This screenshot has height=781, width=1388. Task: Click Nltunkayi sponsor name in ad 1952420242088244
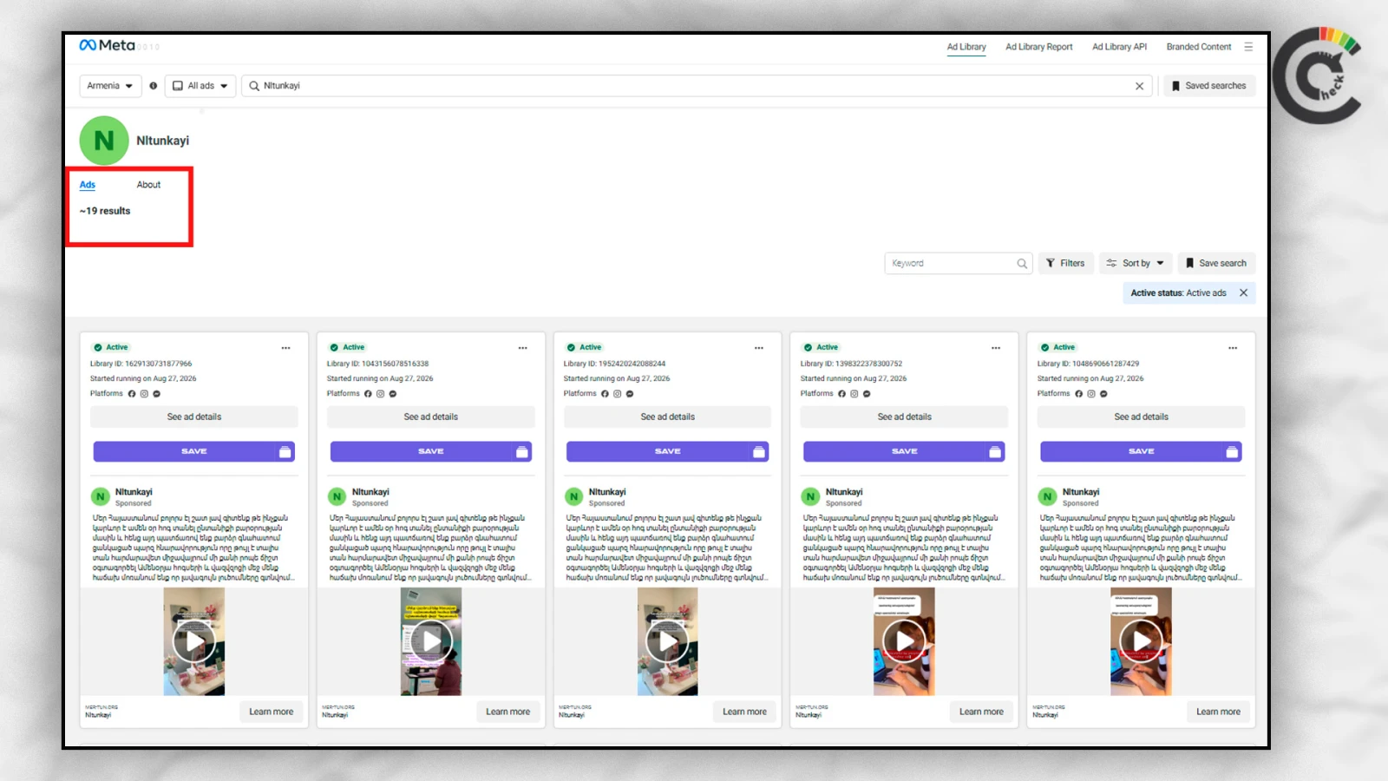607,492
